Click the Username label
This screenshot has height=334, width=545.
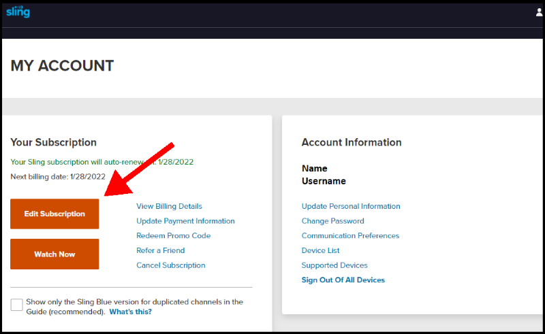click(x=324, y=181)
